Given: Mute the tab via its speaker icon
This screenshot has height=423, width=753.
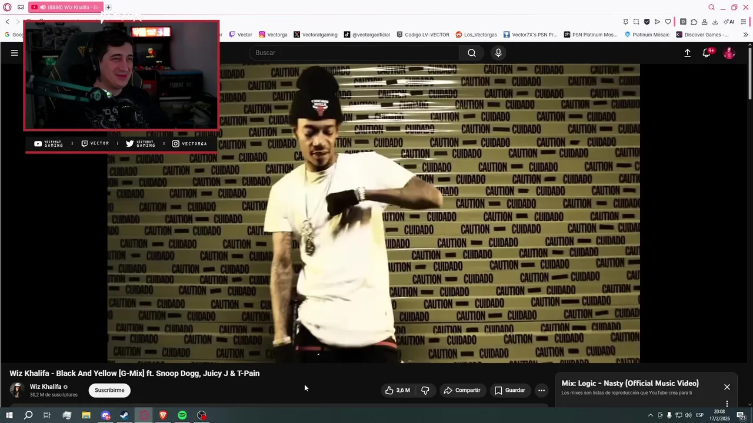Looking at the screenshot, I should point(42,7).
